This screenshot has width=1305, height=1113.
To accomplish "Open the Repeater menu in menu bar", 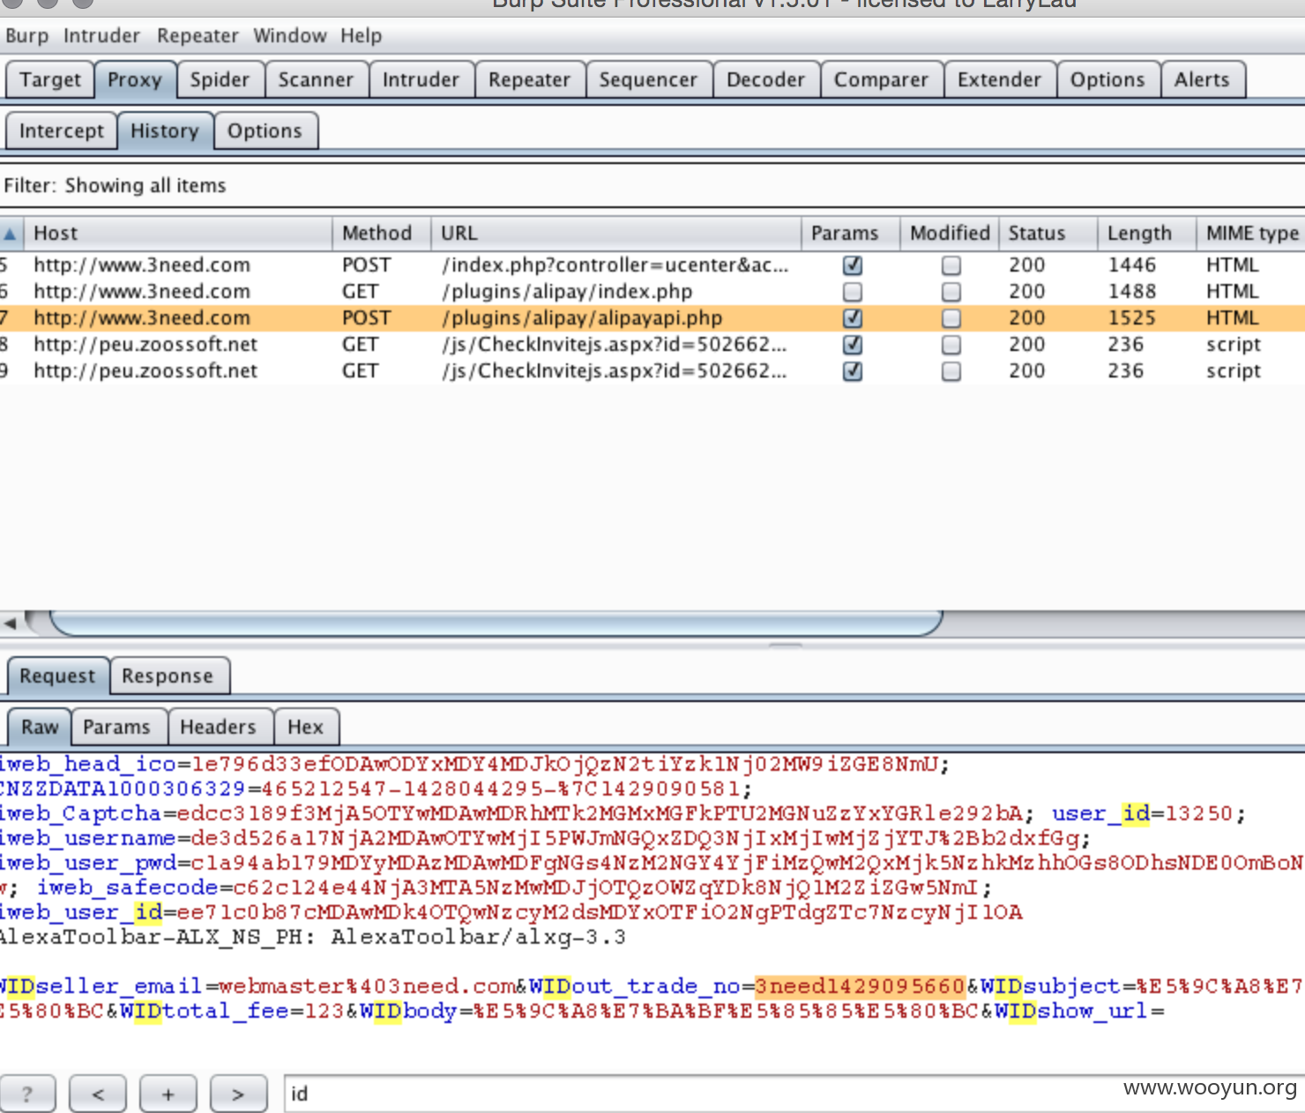I will 198,36.
